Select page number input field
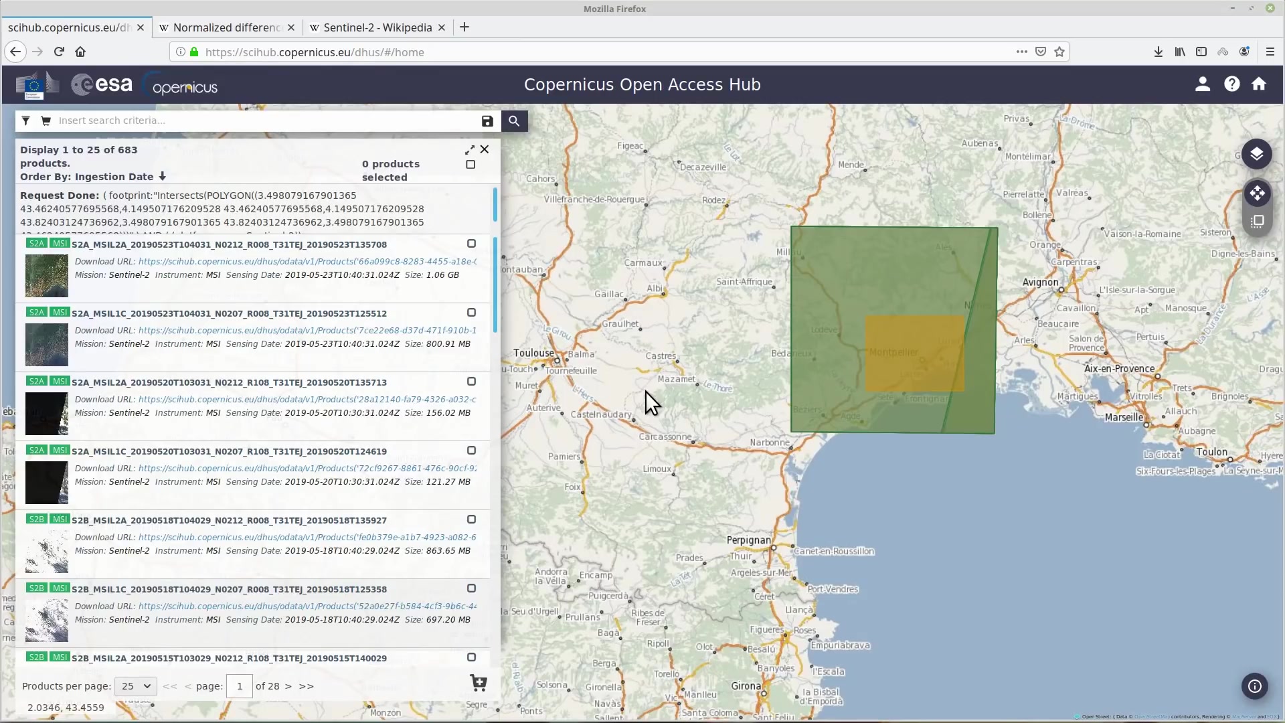The height and width of the screenshot is (723, 1285). (238, 686)
